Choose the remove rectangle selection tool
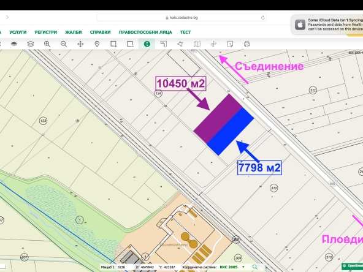This screenshot has height=272, width=363. pos(131,44)
